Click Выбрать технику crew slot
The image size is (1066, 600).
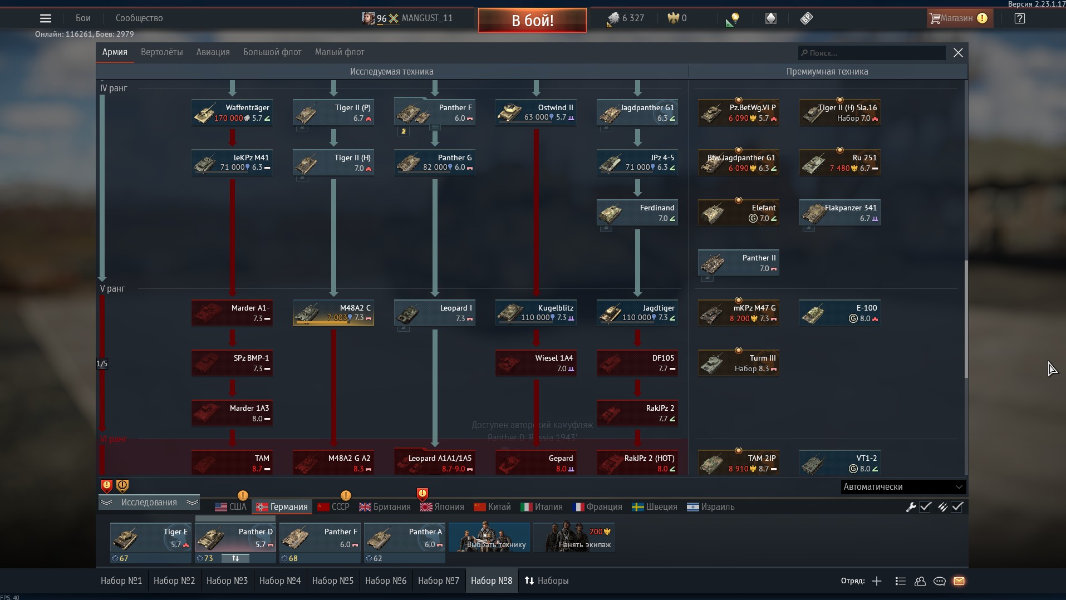pos(489,537)
